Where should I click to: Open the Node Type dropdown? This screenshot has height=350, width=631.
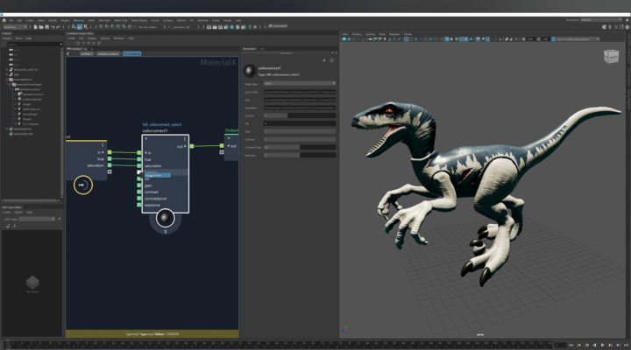coord(300,83)
